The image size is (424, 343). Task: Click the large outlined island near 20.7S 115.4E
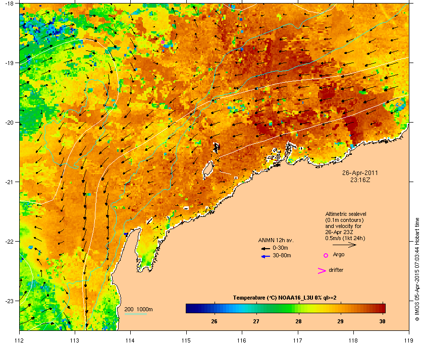pyautogui.click(x=208, y=170)
